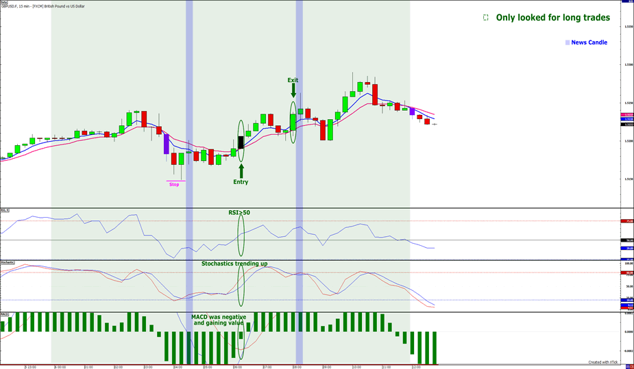Click the 08:00 time axis label
This screenshot has width=634, height=369.
(297, 367)
